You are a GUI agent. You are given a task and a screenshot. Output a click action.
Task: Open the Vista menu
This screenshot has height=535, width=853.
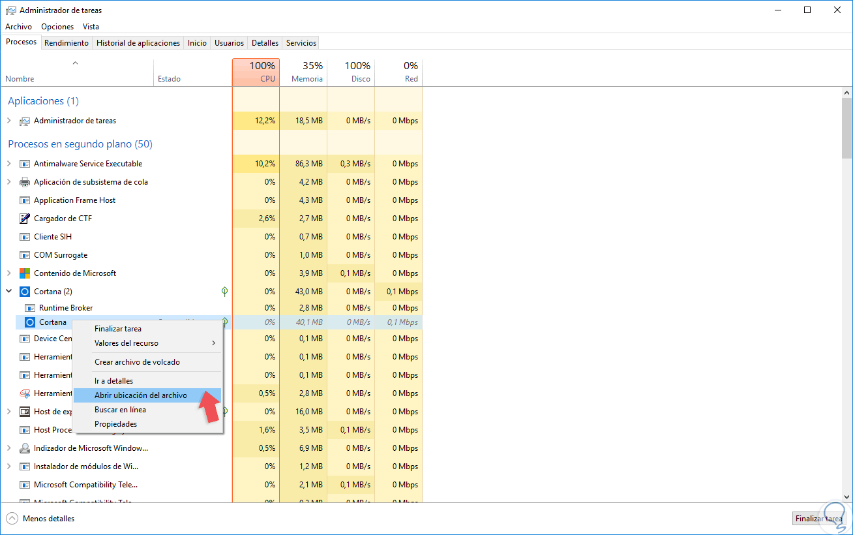(x=91, y=27)
